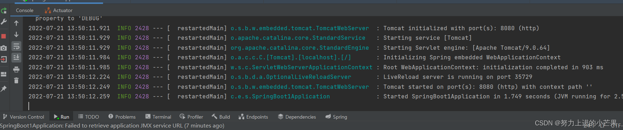Open the TODO tool window

click(x=89, y=117)
